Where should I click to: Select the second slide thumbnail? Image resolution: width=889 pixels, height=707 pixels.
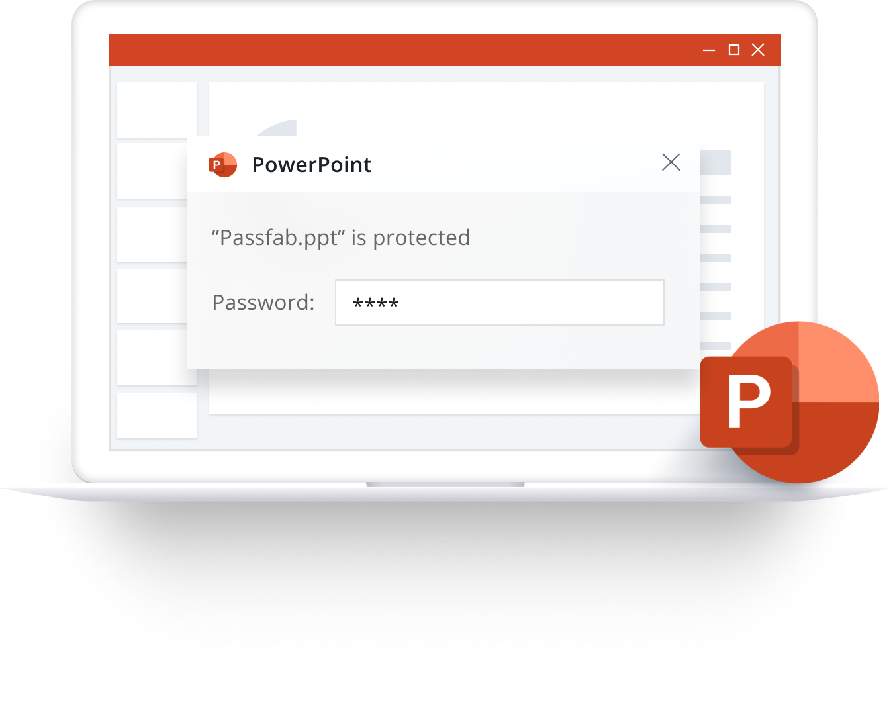152,171
